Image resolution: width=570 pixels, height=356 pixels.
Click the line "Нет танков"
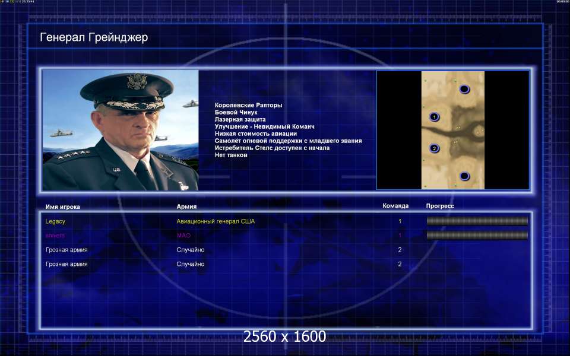(x=231, y=155)
